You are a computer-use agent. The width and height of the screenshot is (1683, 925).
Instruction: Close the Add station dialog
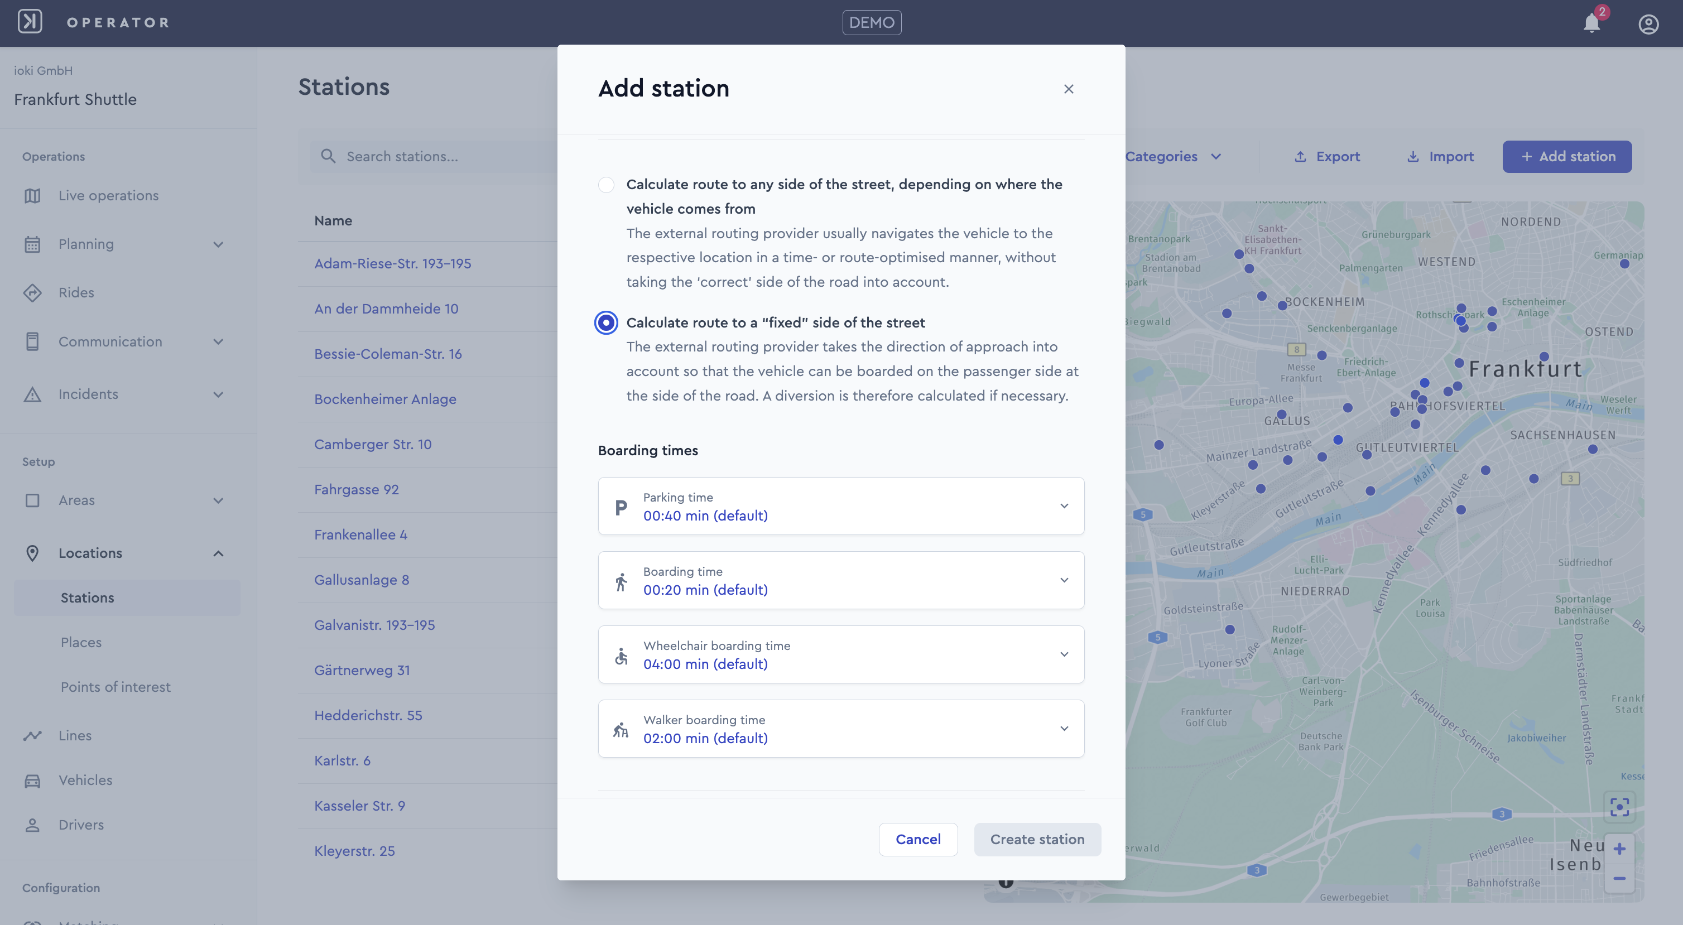point(1069,89)
